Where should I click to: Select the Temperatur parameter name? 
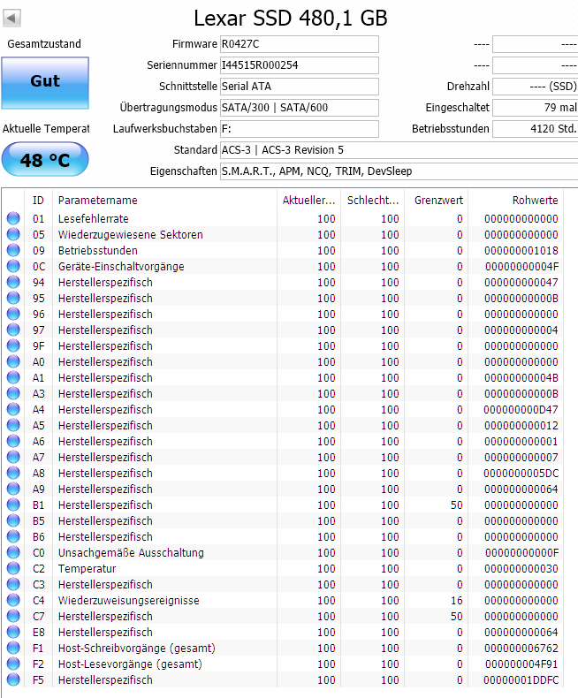pyautogui.click(x=87, y=568)
